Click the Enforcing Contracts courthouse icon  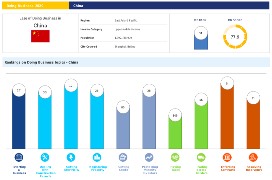[x=227, y=157]
